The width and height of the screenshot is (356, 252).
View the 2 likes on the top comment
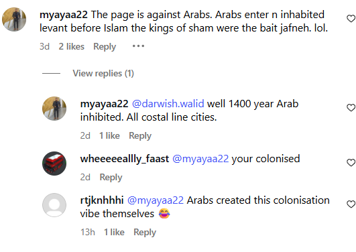(72, 46)
